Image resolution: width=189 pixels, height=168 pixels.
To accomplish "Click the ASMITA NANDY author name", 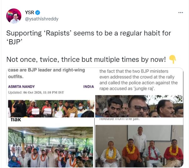I will [x=21, y=87].
